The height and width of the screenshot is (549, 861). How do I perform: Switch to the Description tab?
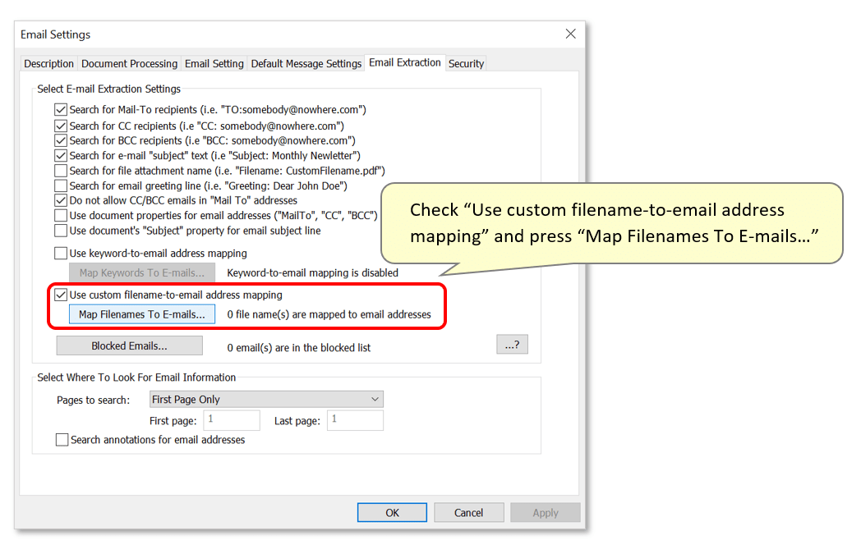(x=48, y=64)
